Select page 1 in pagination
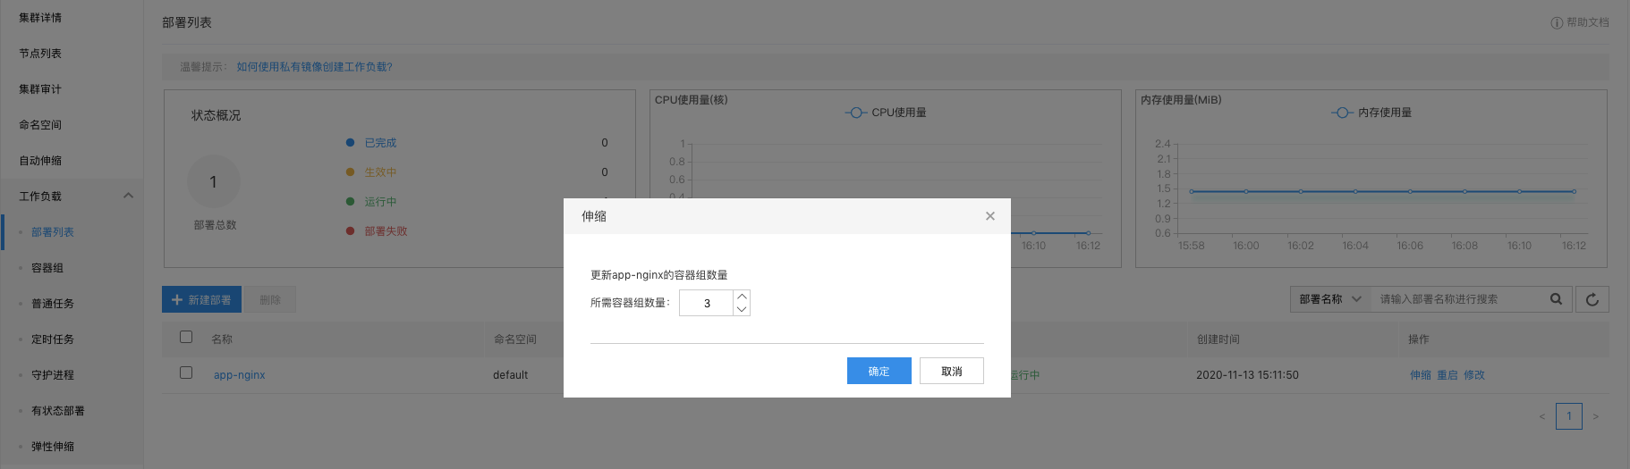The height and width of the screenshot is (469, 1630). point(1569,416)
